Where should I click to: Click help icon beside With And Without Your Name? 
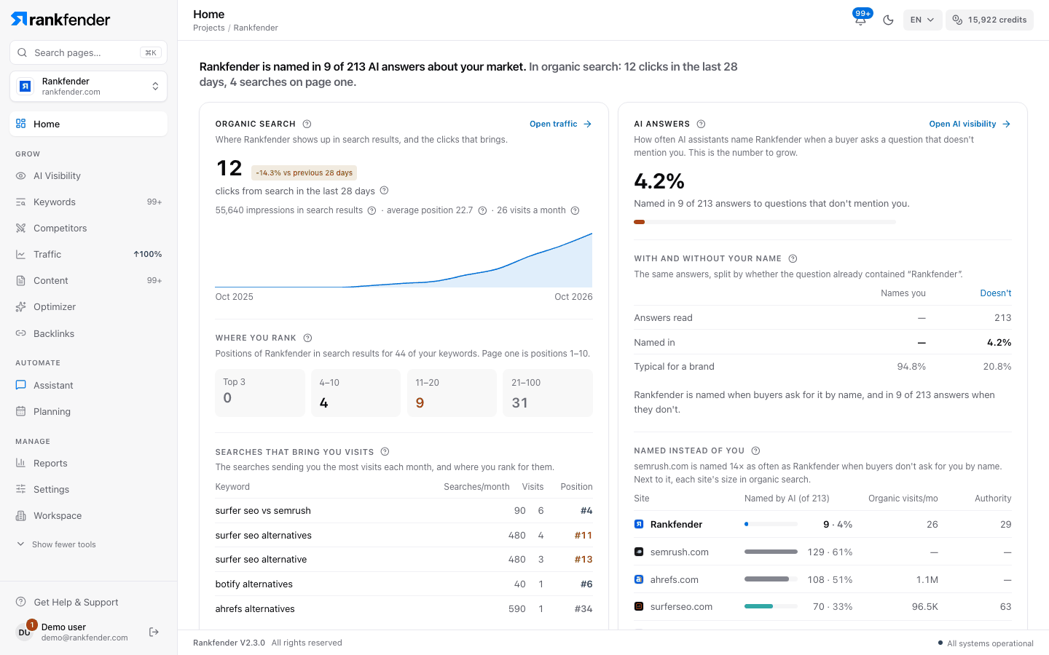(793, 258)
